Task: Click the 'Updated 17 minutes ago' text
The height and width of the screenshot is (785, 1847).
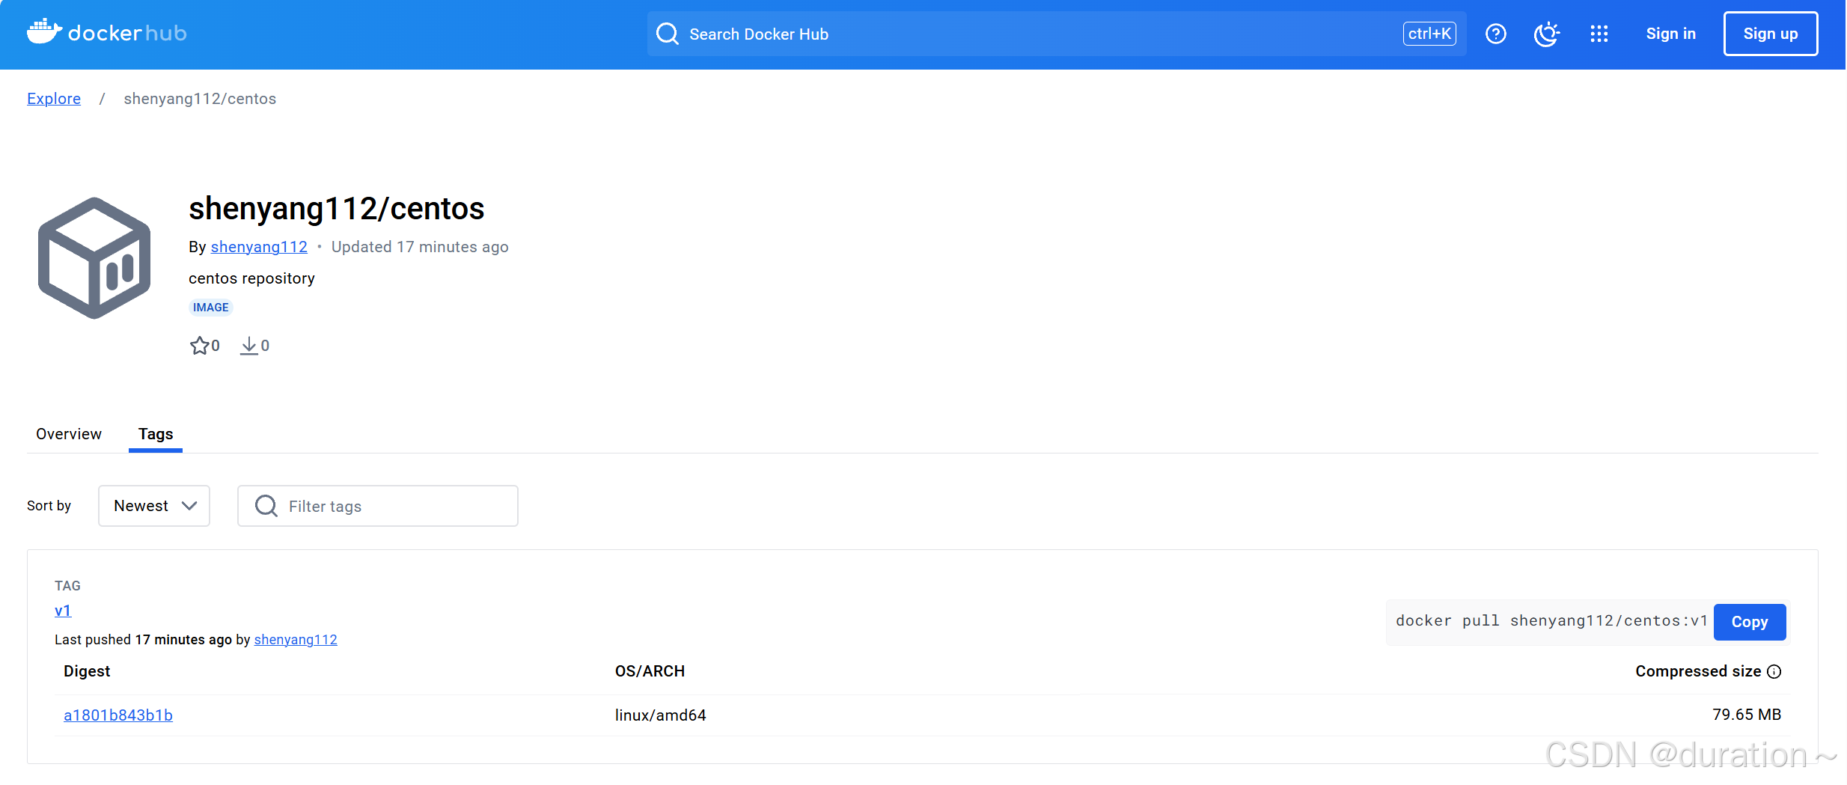Action: point(420,247)
